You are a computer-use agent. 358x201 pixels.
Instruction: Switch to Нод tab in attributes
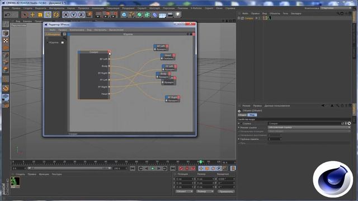(252, 115)
